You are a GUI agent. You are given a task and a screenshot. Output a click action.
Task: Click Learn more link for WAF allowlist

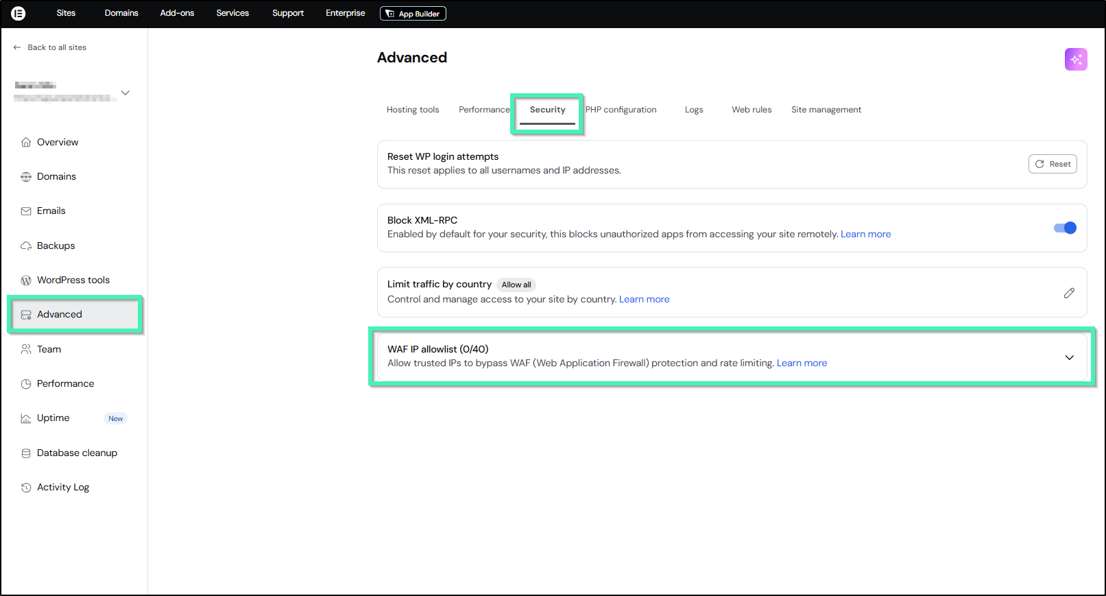tap(802, 363)
